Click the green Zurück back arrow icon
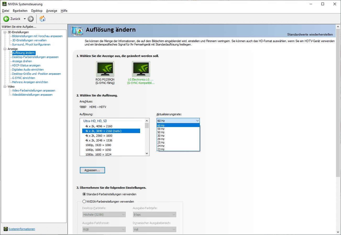This screenshot has height=235, width=341. [x=6, y=19]
